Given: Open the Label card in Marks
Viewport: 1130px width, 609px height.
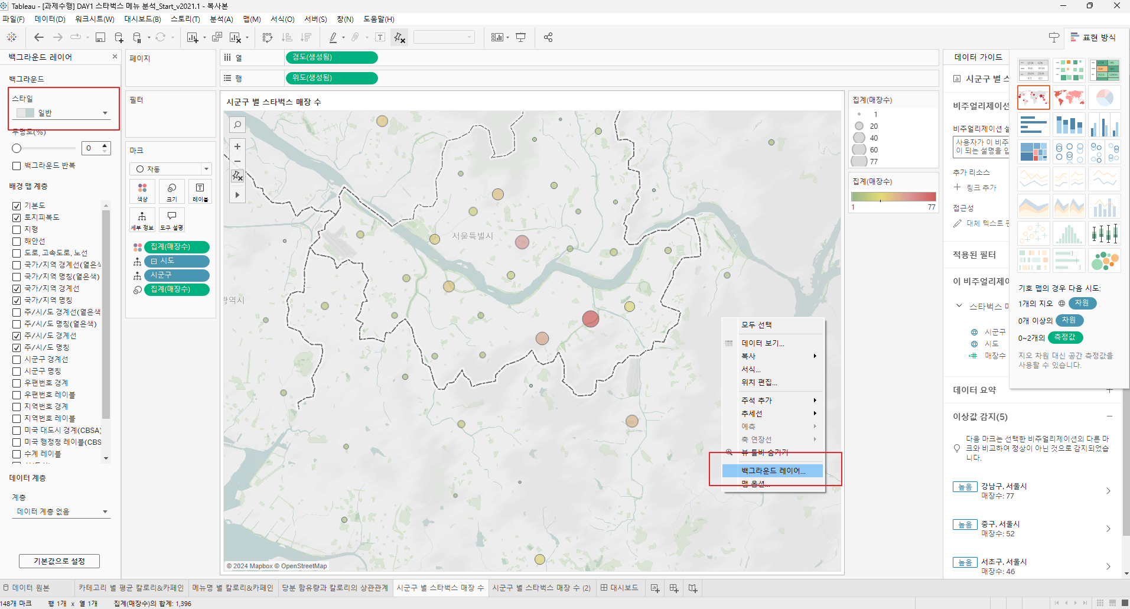Looking at the screenshot, I should [200, 192].
